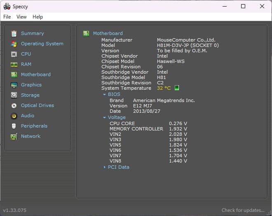The height and width of the screenshot is (216, 272).
Task: Open the Network section
Action: tap(30, 136)
